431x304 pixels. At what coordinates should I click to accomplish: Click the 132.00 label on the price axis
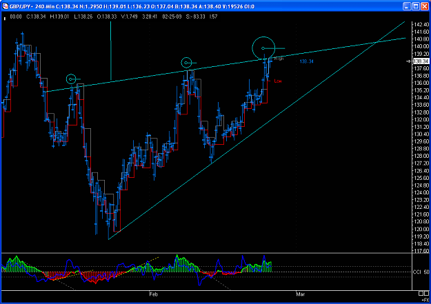coord(421,119)
